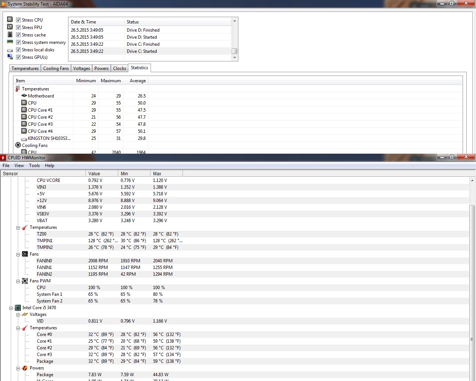Collapse the Powers node in HWMonitor
The image size is (476, 381).
[x=18, y=368]
